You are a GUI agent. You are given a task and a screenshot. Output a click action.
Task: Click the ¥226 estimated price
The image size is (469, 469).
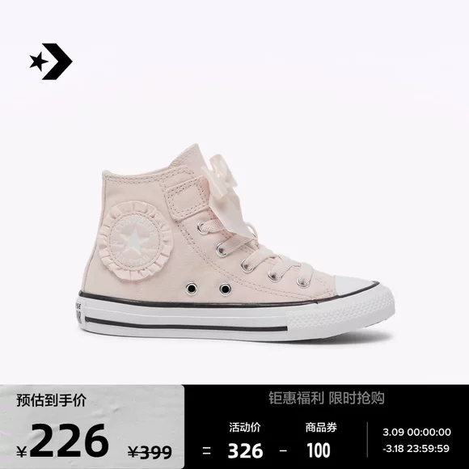[62, 442]
